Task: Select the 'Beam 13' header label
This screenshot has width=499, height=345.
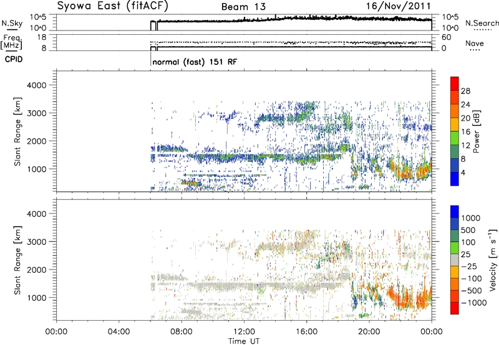Action: pyautogui.click(x=243, y=7)
